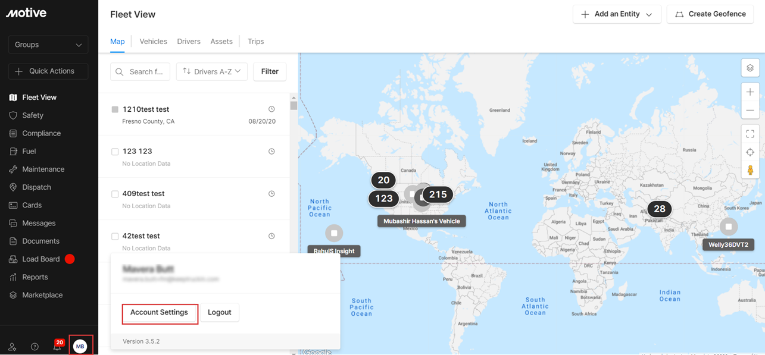
Task: Select the RahulS Insight map marker
Action: click(334, 233)
